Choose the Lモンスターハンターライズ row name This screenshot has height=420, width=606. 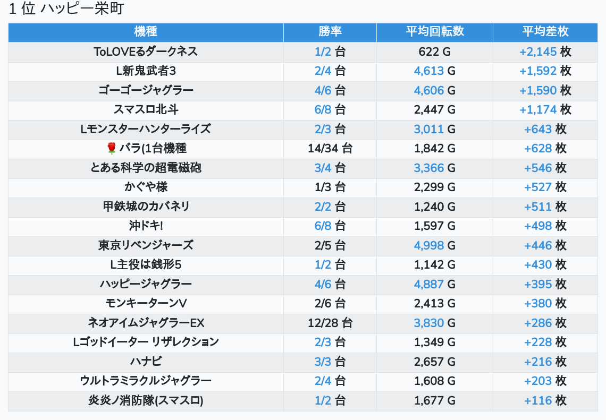click(146, 129)
